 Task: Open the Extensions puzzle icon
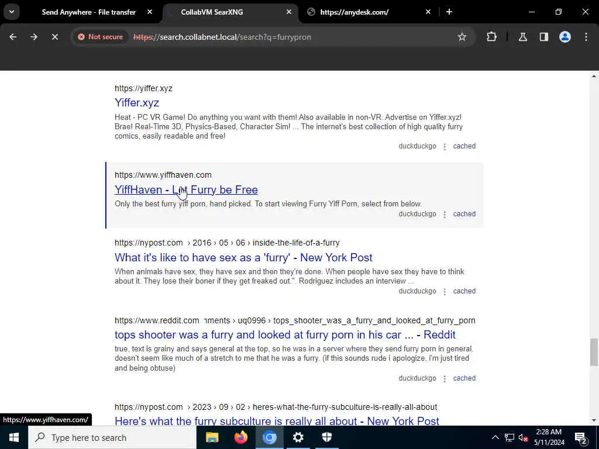(491, 37)
